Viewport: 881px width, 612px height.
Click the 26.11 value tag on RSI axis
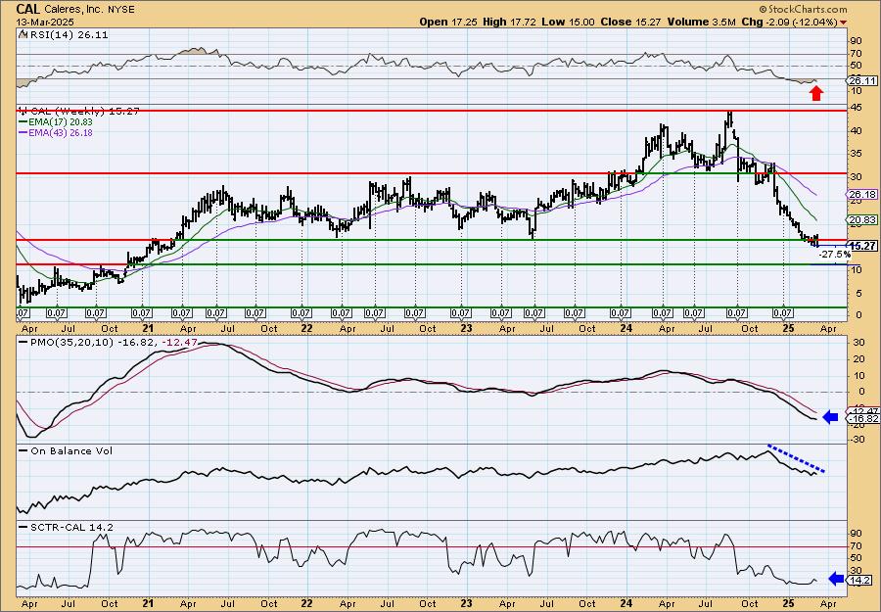click(x=863, y=81)
